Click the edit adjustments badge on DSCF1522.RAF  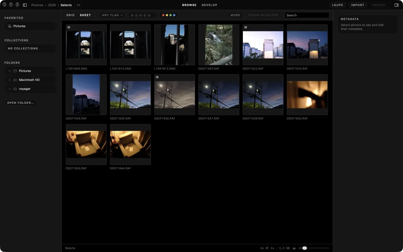point(246,27)
